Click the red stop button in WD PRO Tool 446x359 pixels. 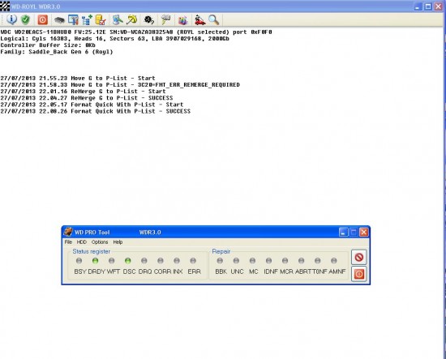359,257
